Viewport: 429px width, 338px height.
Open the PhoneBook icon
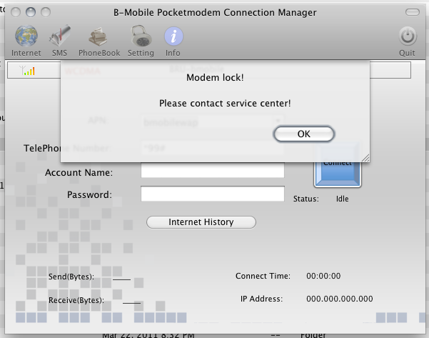coord(99,37)
